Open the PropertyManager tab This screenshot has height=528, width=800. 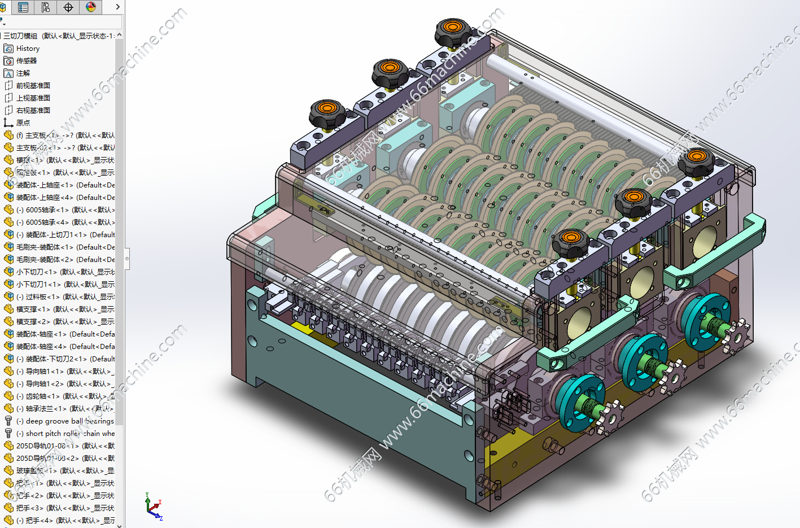[x=23, y=7]
